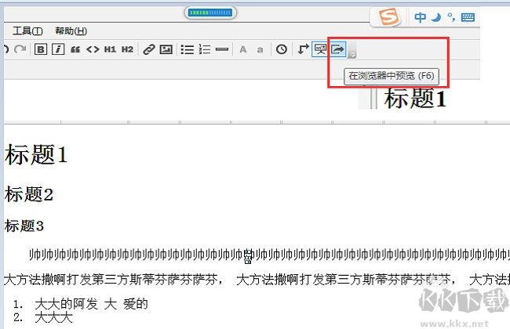Click the progress indicator at the window top

[210, 13]
